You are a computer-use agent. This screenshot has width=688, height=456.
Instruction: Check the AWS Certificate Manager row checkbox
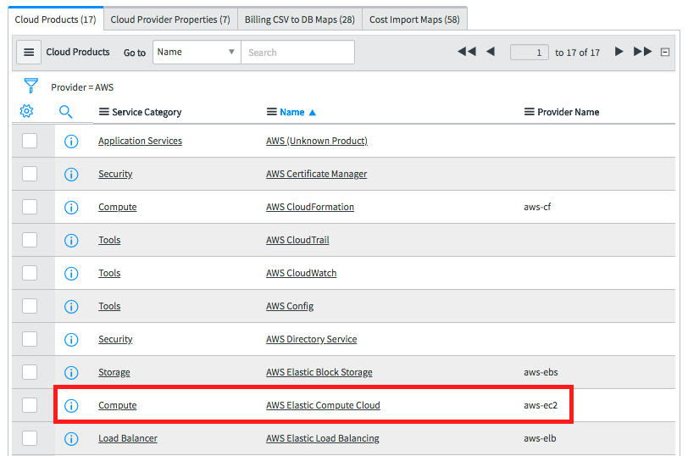pos(30,174)
